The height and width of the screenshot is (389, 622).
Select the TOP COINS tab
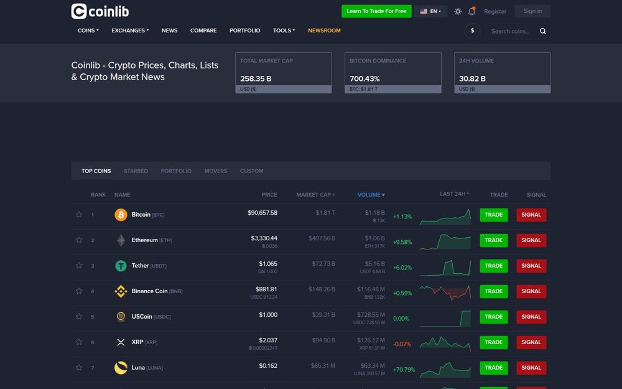[x=96, y=171]
